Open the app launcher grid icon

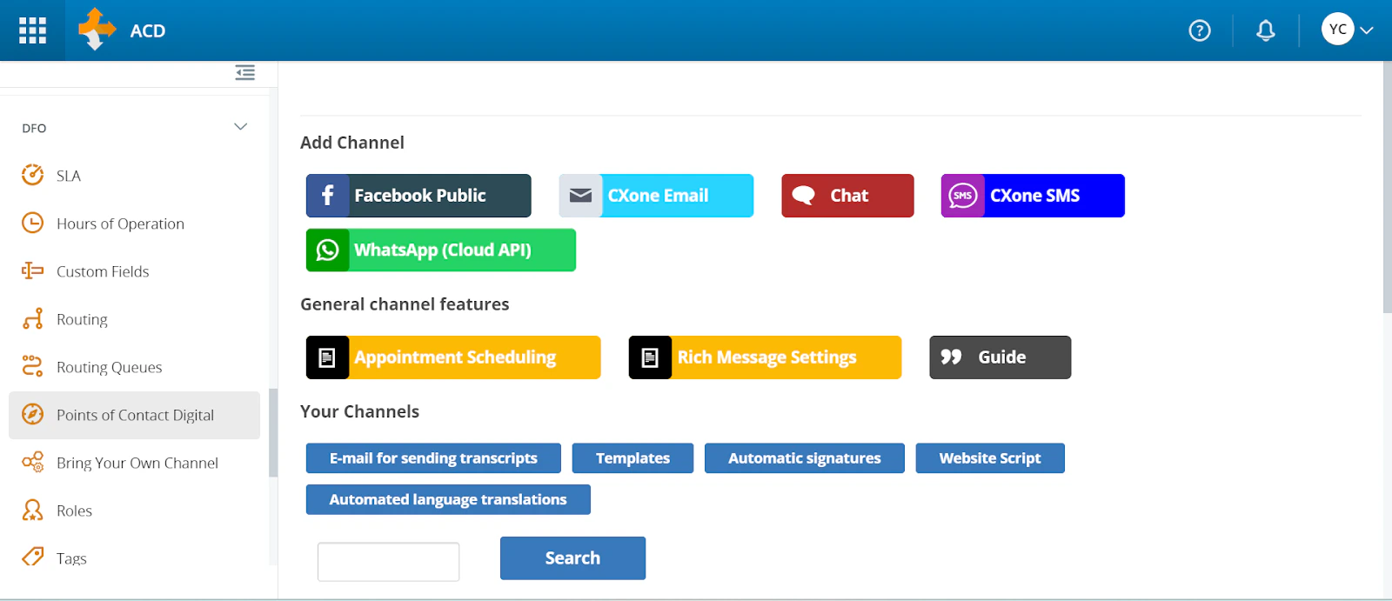tap(32, 30)
